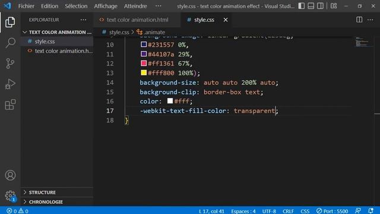Click the L 17, col 41 cursor position
This screenshot has height=214, width=380.
(x=211, y=211)
